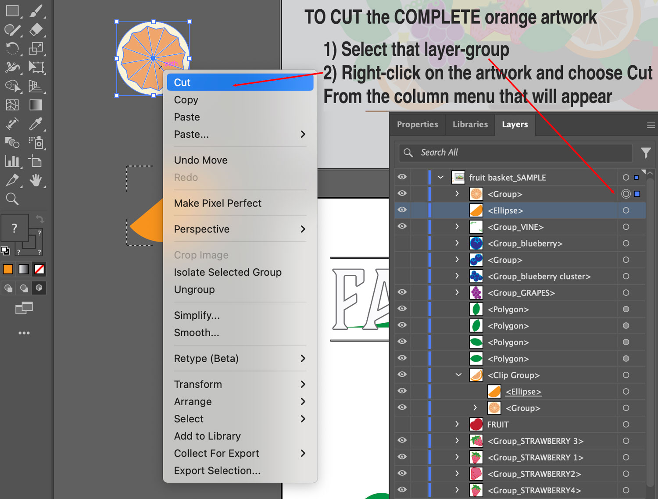Toggle visibility of Group_VINE layer
Image resolution: width=658 pixels, height=499 pixels.
[x=402, y=227]
